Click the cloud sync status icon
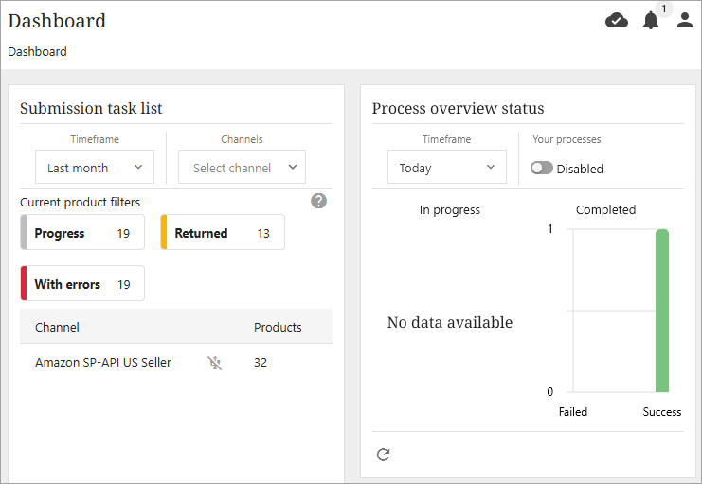 pos(617,20)
